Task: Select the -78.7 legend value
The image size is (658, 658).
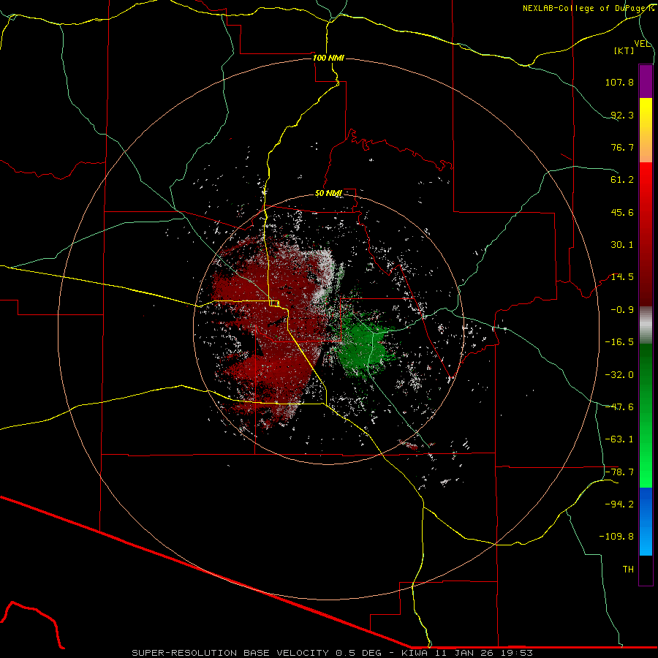Action: [x=619, y=472]
